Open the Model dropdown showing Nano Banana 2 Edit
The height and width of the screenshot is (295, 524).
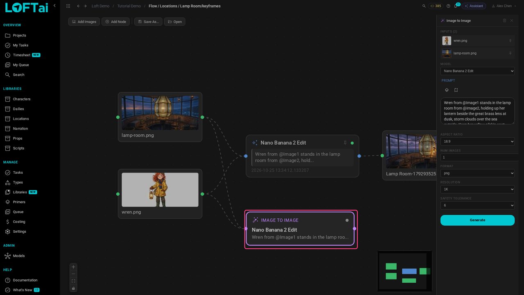[x=477, y=71]
